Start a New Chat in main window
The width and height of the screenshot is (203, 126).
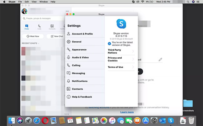click(x=56, y=36)
